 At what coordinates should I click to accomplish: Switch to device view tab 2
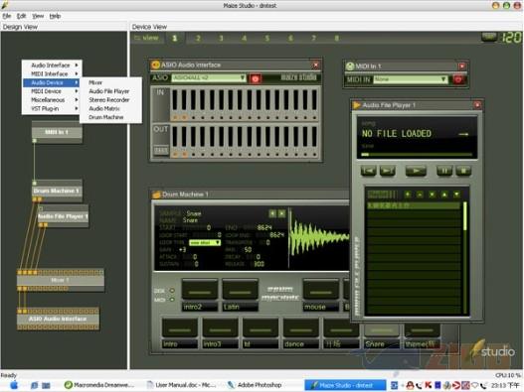coord(198,38)
